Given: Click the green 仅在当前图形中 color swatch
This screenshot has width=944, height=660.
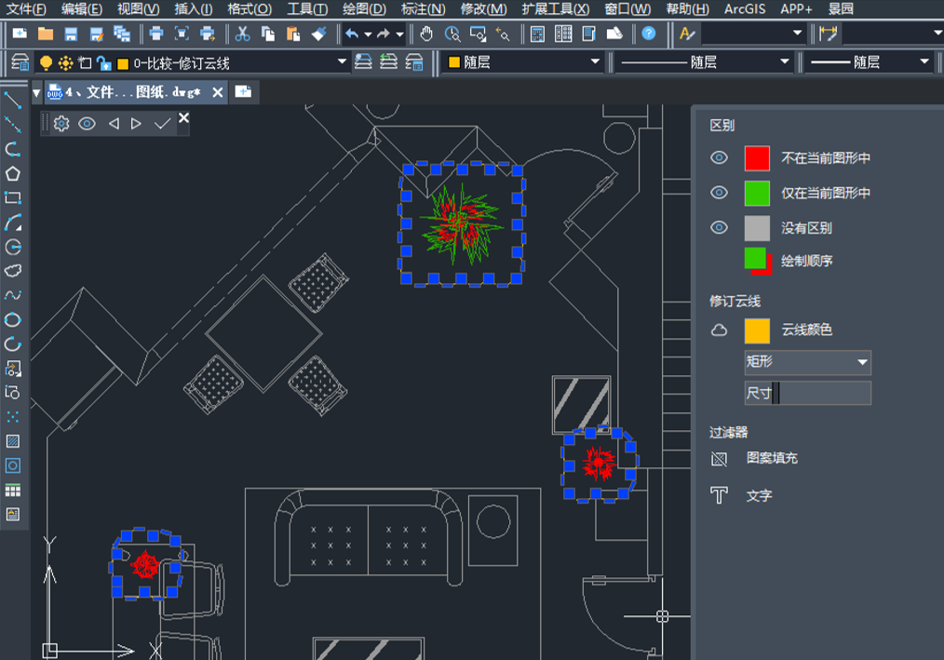Looking at the screenshot, I should 757,194.
